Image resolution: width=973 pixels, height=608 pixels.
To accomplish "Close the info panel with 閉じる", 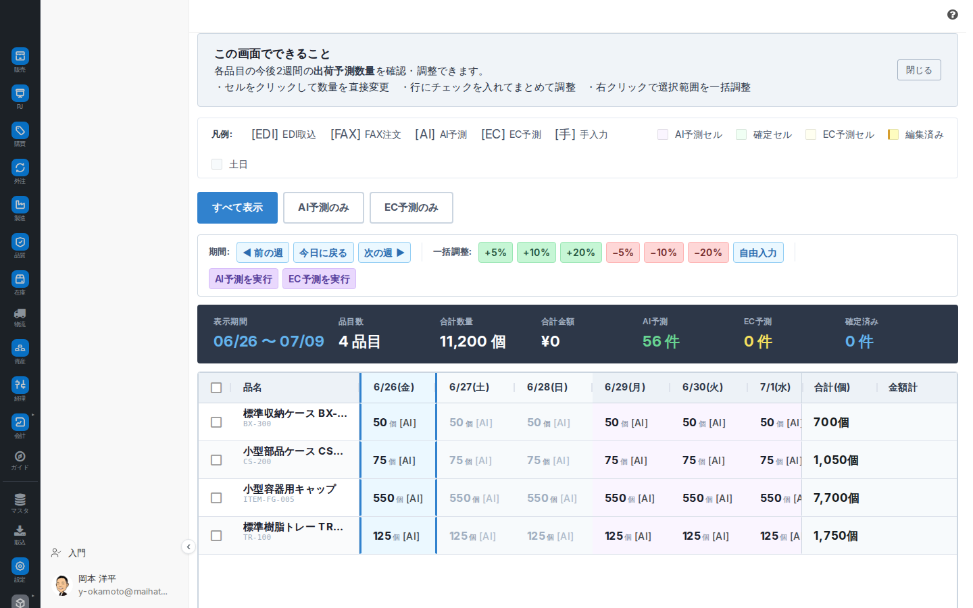I will 919,70.
